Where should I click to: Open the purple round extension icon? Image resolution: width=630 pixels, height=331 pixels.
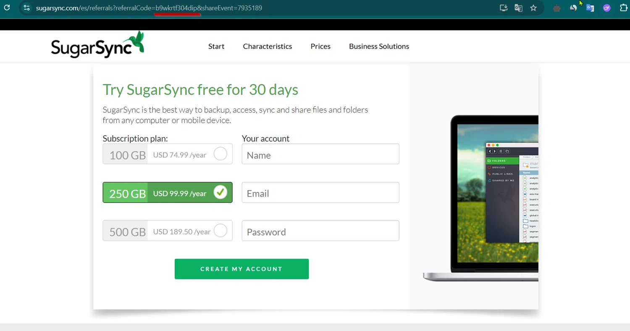(607, 8)
